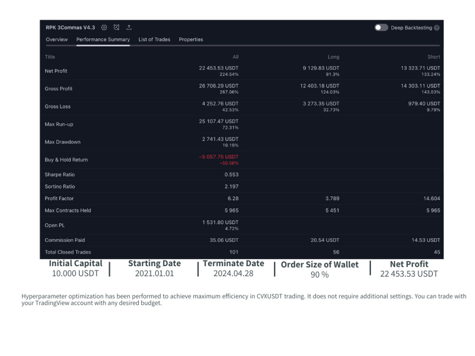Select the Profit Factor row label
Viewport: 475px width, 356px height.
tap(59, 198)
